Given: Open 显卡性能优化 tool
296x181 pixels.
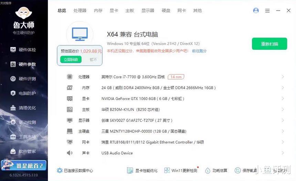Looking at the screenshot, I should tap(142, 170).
